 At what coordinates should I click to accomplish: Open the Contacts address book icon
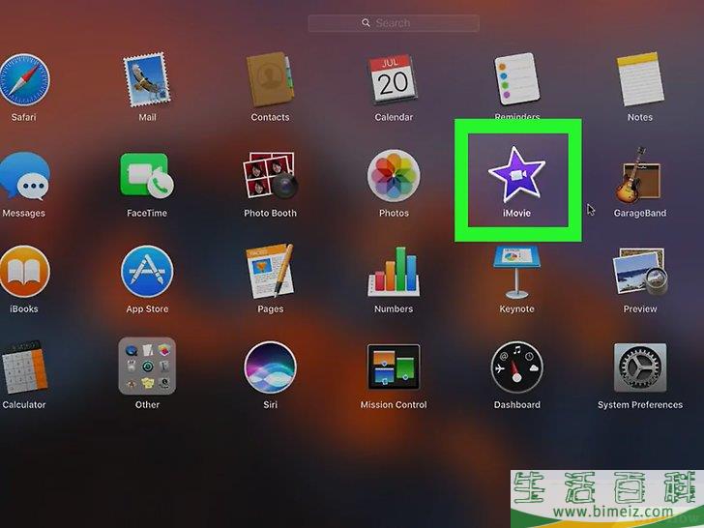(x=270, y=79)
